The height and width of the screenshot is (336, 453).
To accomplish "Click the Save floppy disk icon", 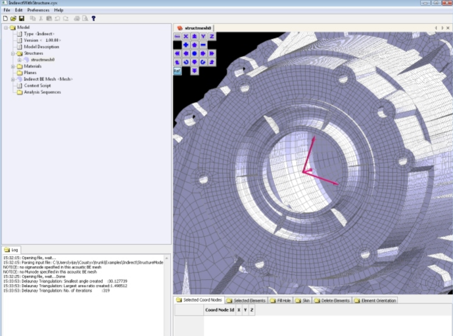I will pos(21,18).
